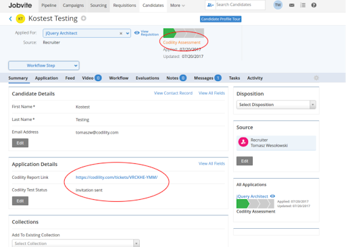Switch to the Tasks tab
The image size is (346, 247).
(234, 78)
